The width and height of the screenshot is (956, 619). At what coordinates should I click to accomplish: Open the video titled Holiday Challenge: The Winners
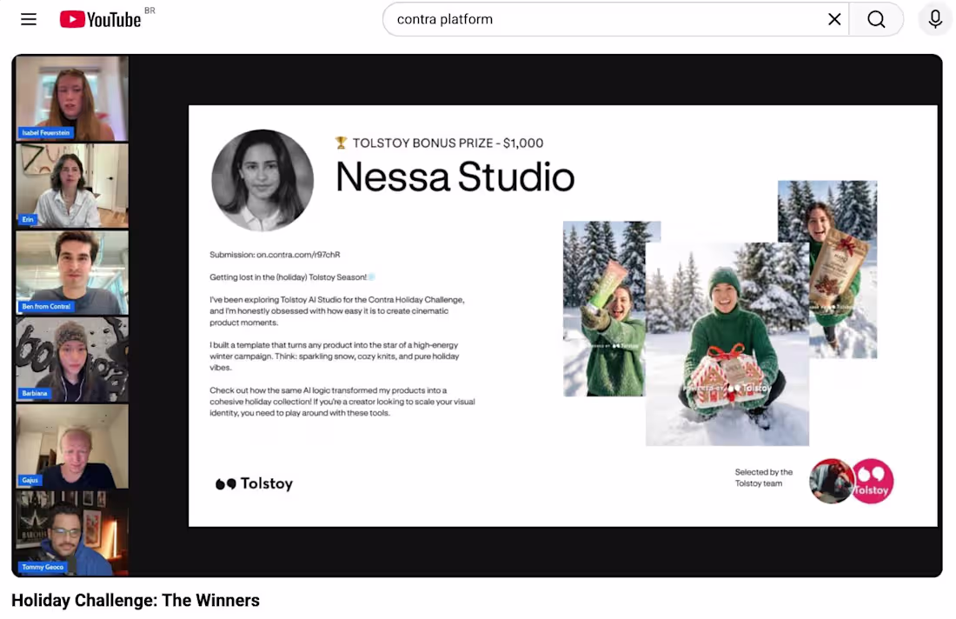136,600
